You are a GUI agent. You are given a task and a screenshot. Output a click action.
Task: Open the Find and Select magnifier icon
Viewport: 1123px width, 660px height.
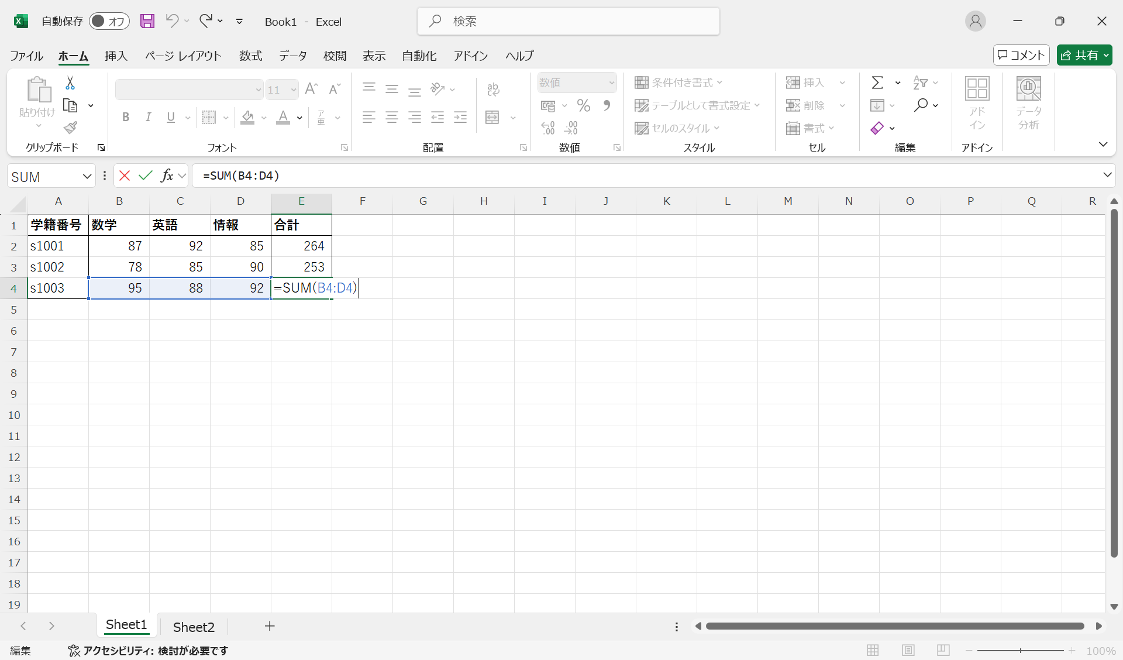coord(921,105)
